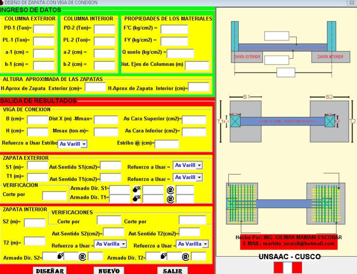This screenshot has width=357, height=274.
Task: Focus H-Aprox de Zapata Exterior field
Action: click(x=95, y=87)
